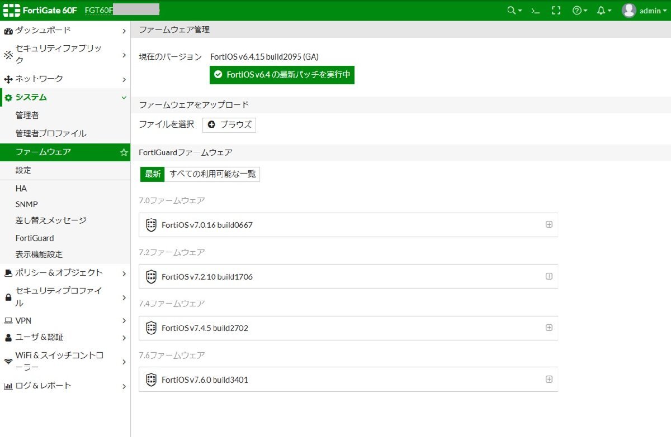
Task: Open the CLI console icon in top bar
Action: click(x=535, y=10)
